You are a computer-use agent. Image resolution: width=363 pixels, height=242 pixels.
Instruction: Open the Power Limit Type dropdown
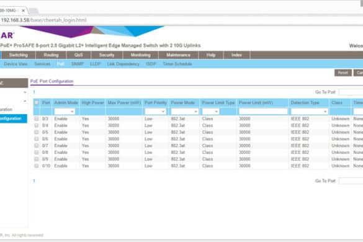click(x=210, y=112)
